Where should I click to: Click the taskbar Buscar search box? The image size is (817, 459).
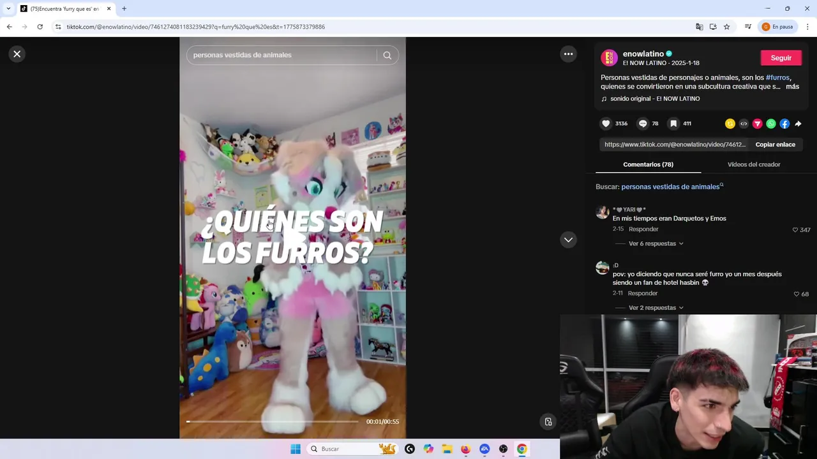point(351,449)
